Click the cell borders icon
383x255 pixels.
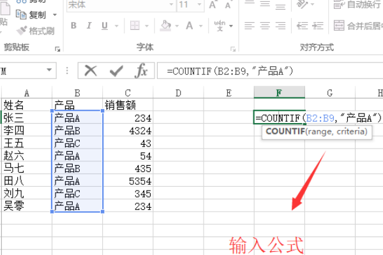click(135, 25)
